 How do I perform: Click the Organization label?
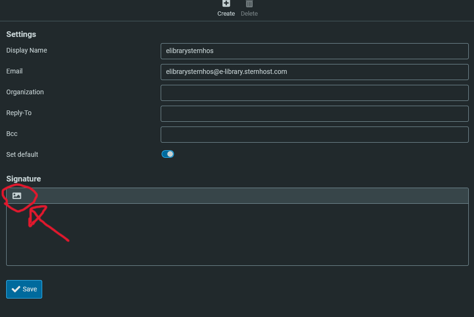(25, 92)
